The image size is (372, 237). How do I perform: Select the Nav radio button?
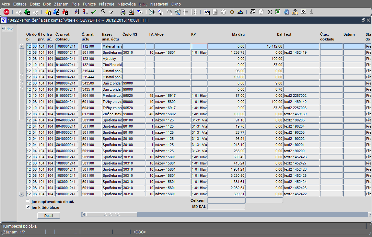coord(4,28)
